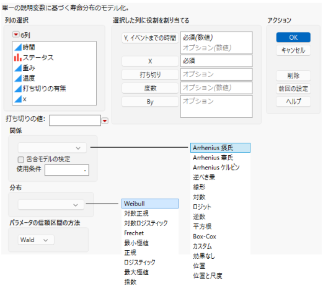Click the Y, イベントまでの時間 role button
The image size is (323, 288).
[150, 38]
